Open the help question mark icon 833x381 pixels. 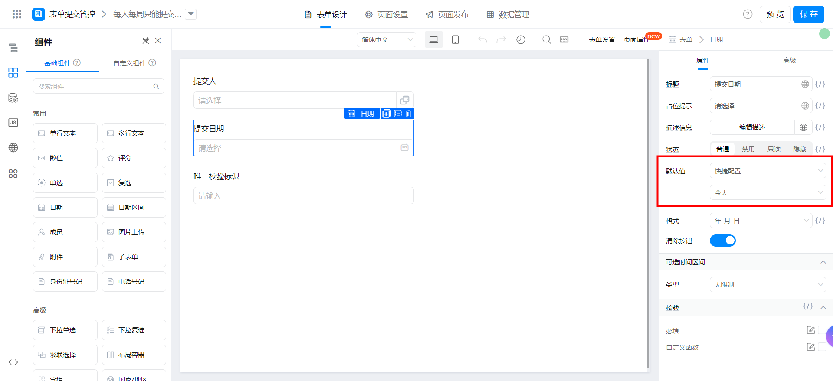click(x=748, y=14)
